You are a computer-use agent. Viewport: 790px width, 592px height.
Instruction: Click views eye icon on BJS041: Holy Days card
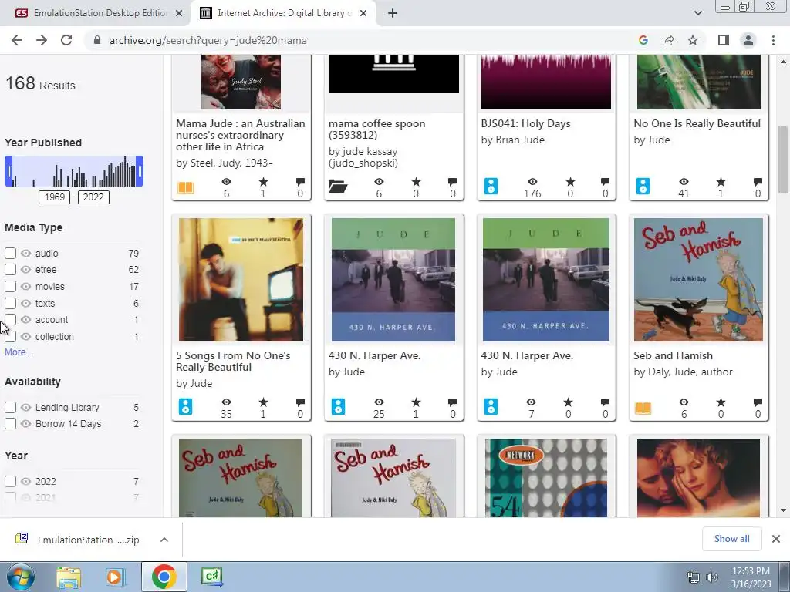[x=532, y=182]
